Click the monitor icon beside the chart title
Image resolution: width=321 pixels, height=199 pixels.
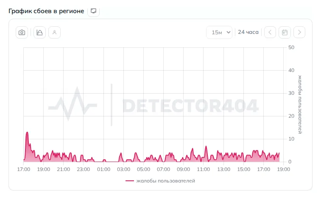click(94, 11)
